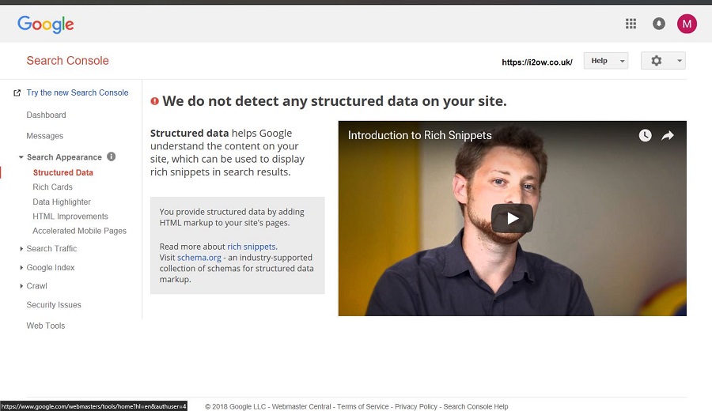
Task: Open the Help dropdown
Action: point(606,61)
